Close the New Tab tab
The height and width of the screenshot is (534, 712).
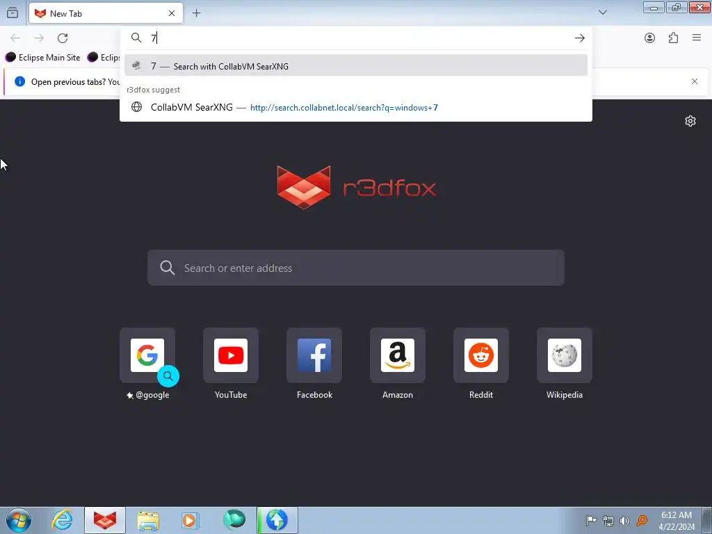[172, 13]
